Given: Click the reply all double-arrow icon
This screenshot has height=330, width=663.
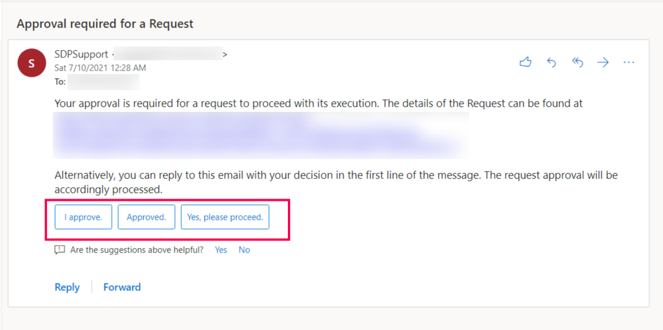Looking at the screenshot, I should click(x=578, y=63).
